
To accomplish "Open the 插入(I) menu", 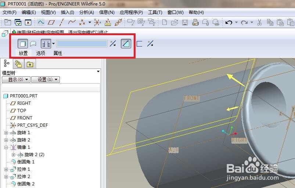I will 67,12.
